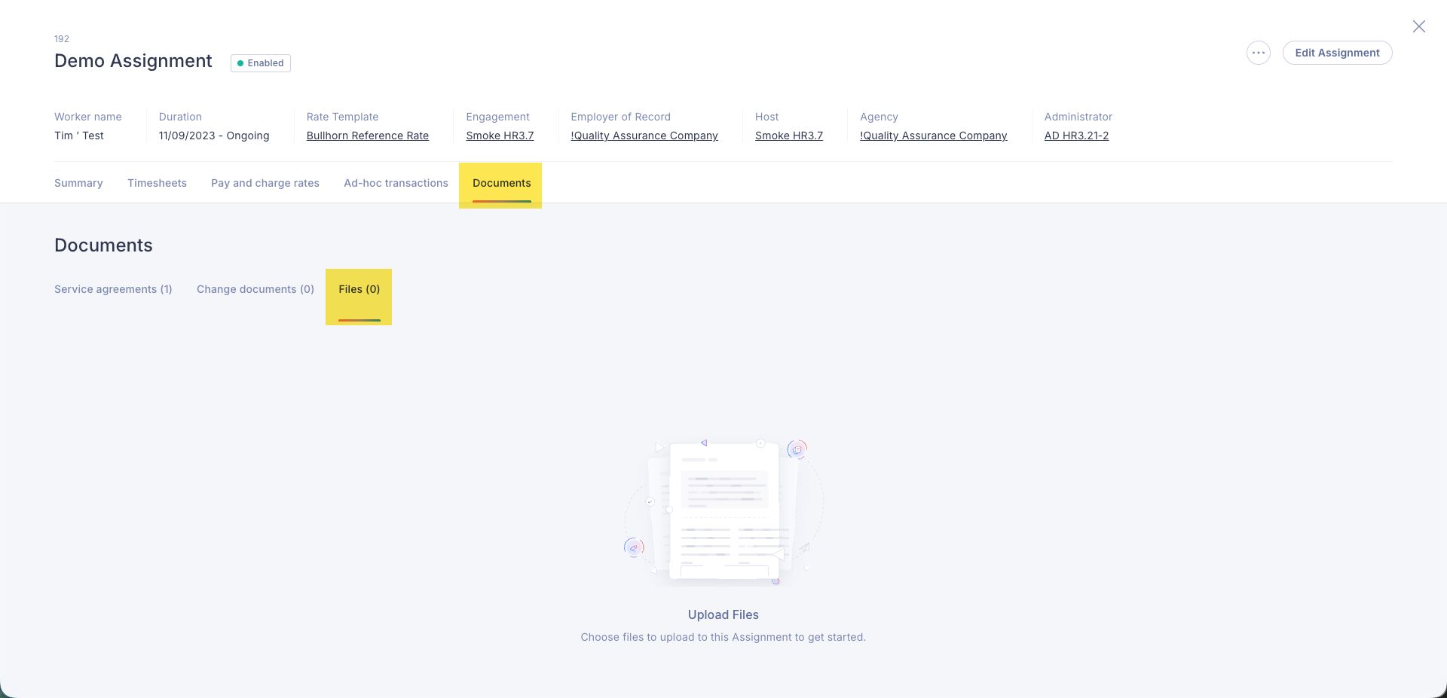Open the three-dot more options menu
The image size is (1447, 698).
(1258, 53)
